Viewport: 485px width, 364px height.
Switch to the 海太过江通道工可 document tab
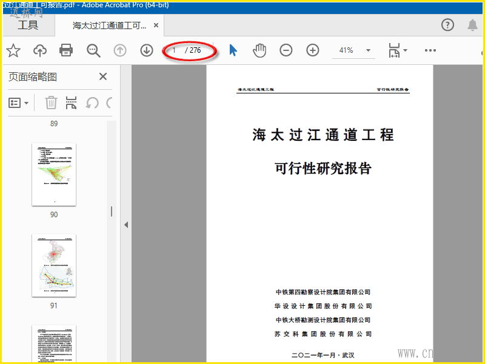[109, 25]
